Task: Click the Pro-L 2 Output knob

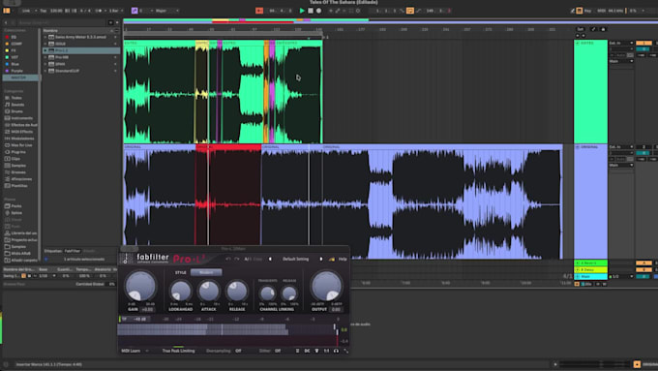Action: click(x=326, y=286)
